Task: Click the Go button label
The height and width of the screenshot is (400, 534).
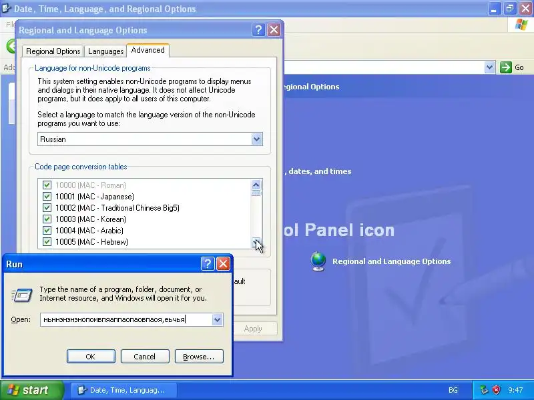Action: [519, 67]
